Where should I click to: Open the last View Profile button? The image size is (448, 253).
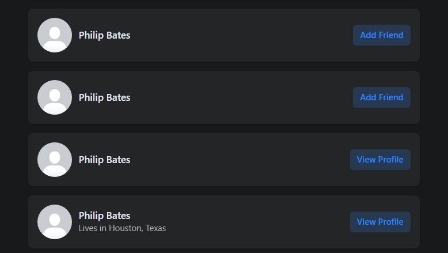point(380,222)
